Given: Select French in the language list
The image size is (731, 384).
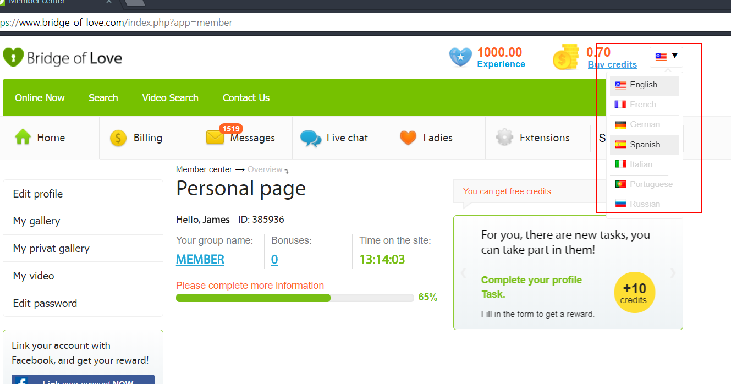Looking at the screenshot, I should pyautogui.click(x=645, y=105).
